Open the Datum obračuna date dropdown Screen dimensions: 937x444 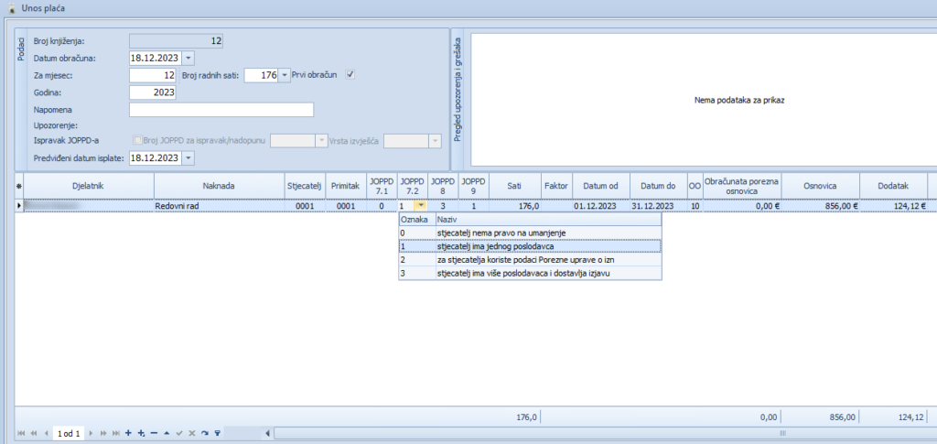tap(188, 58)
